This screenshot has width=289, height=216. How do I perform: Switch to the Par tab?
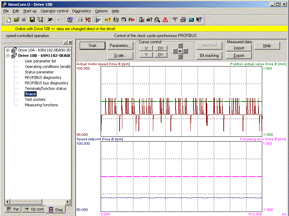(x=13, y=209)
